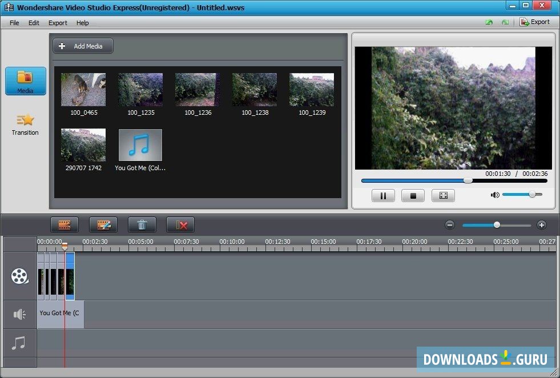Screen dimensions: 560x378
Task: Select the Split clip tool on timeline toolbar
Action: 64,224
